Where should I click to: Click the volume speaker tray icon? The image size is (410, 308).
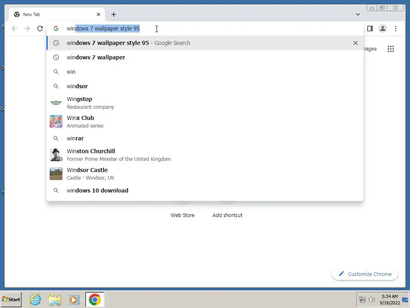(x=372, y=299)
